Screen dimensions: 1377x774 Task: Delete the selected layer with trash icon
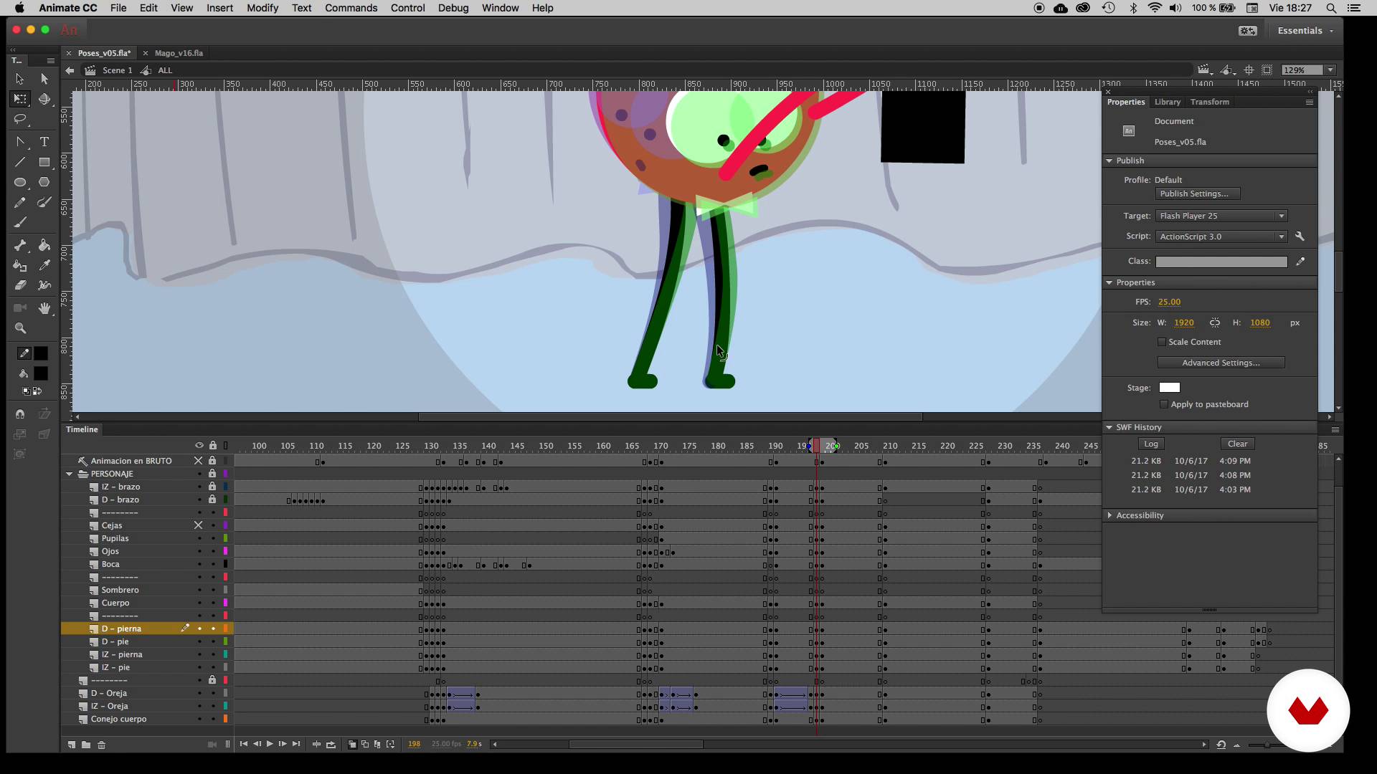click(101, 745)
